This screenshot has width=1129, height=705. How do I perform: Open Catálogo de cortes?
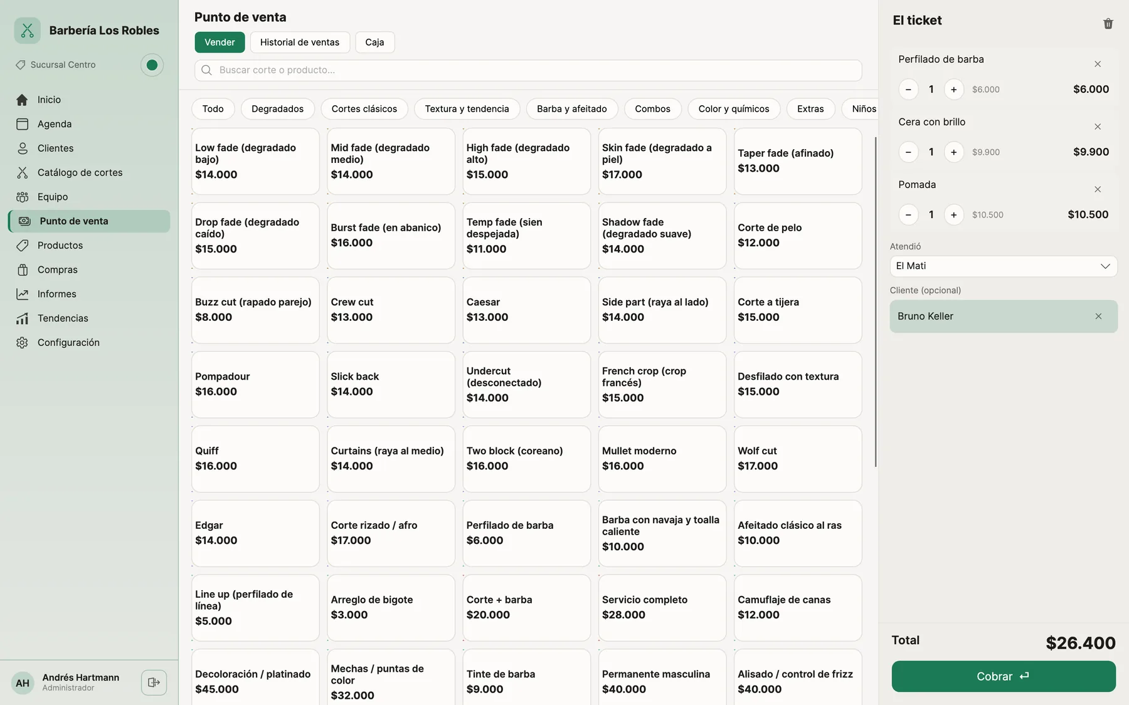[x=89, y=172]
